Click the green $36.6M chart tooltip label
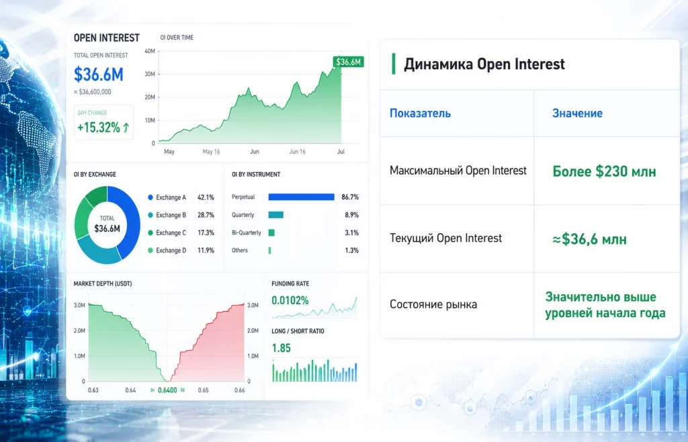The width and height of the screenshot is (688, 442). 349,62
